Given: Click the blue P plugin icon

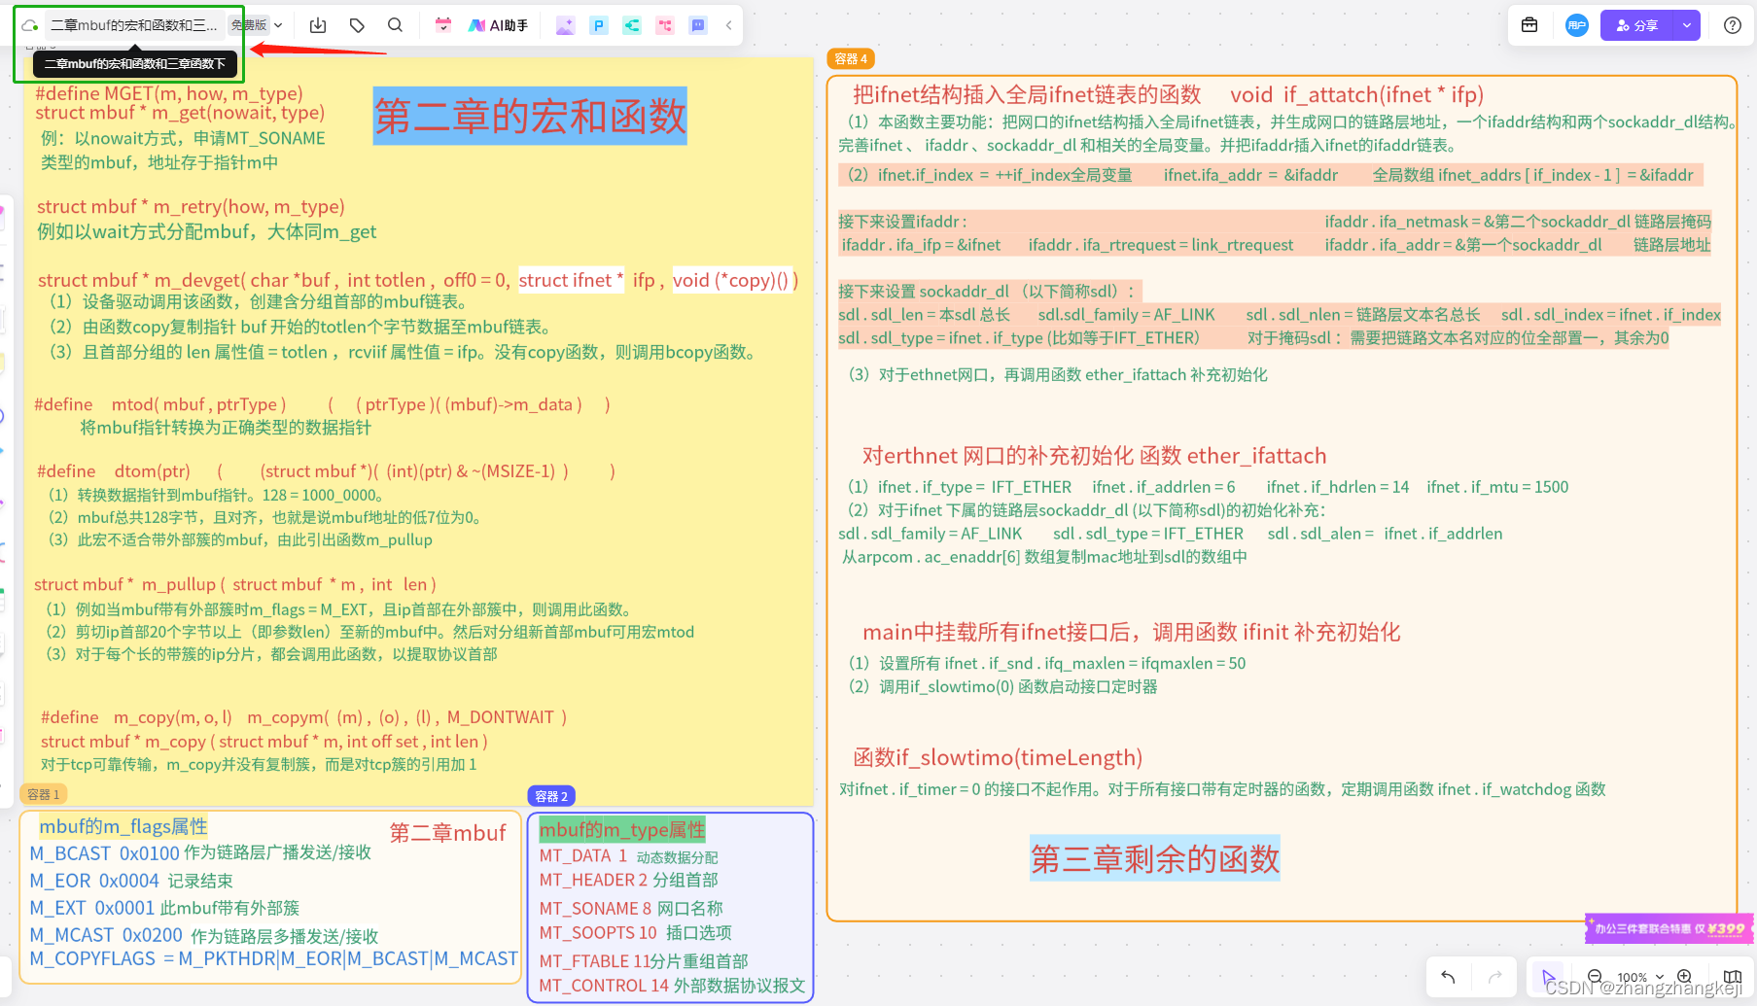Looking at the screenshot, I should coord(599,25).
